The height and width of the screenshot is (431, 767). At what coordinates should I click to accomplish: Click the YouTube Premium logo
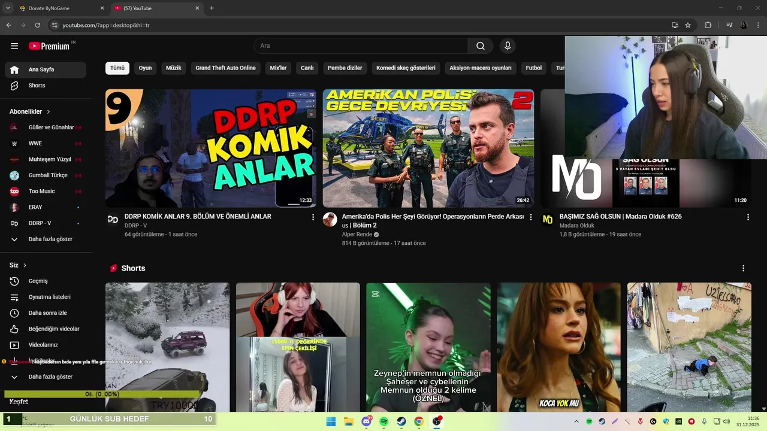click(49, 46)
